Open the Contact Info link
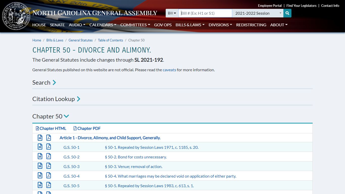Screen dimensions: 345x194 point(330,6)
